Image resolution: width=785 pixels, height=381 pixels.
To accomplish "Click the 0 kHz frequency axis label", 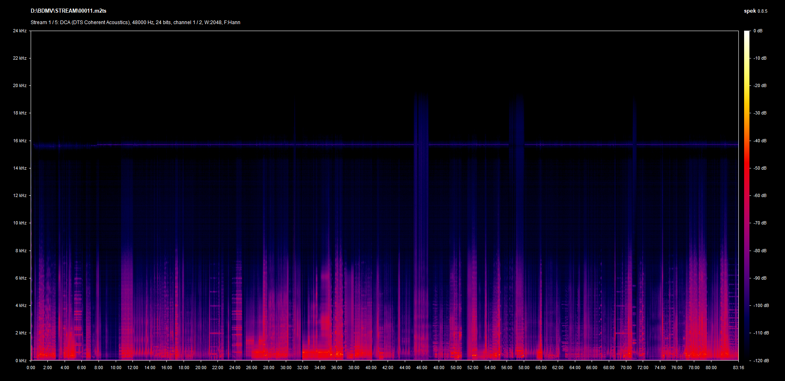I will coord(21,361).
